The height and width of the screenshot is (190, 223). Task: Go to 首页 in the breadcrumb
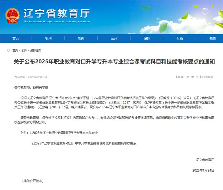[x=15, y=50]
